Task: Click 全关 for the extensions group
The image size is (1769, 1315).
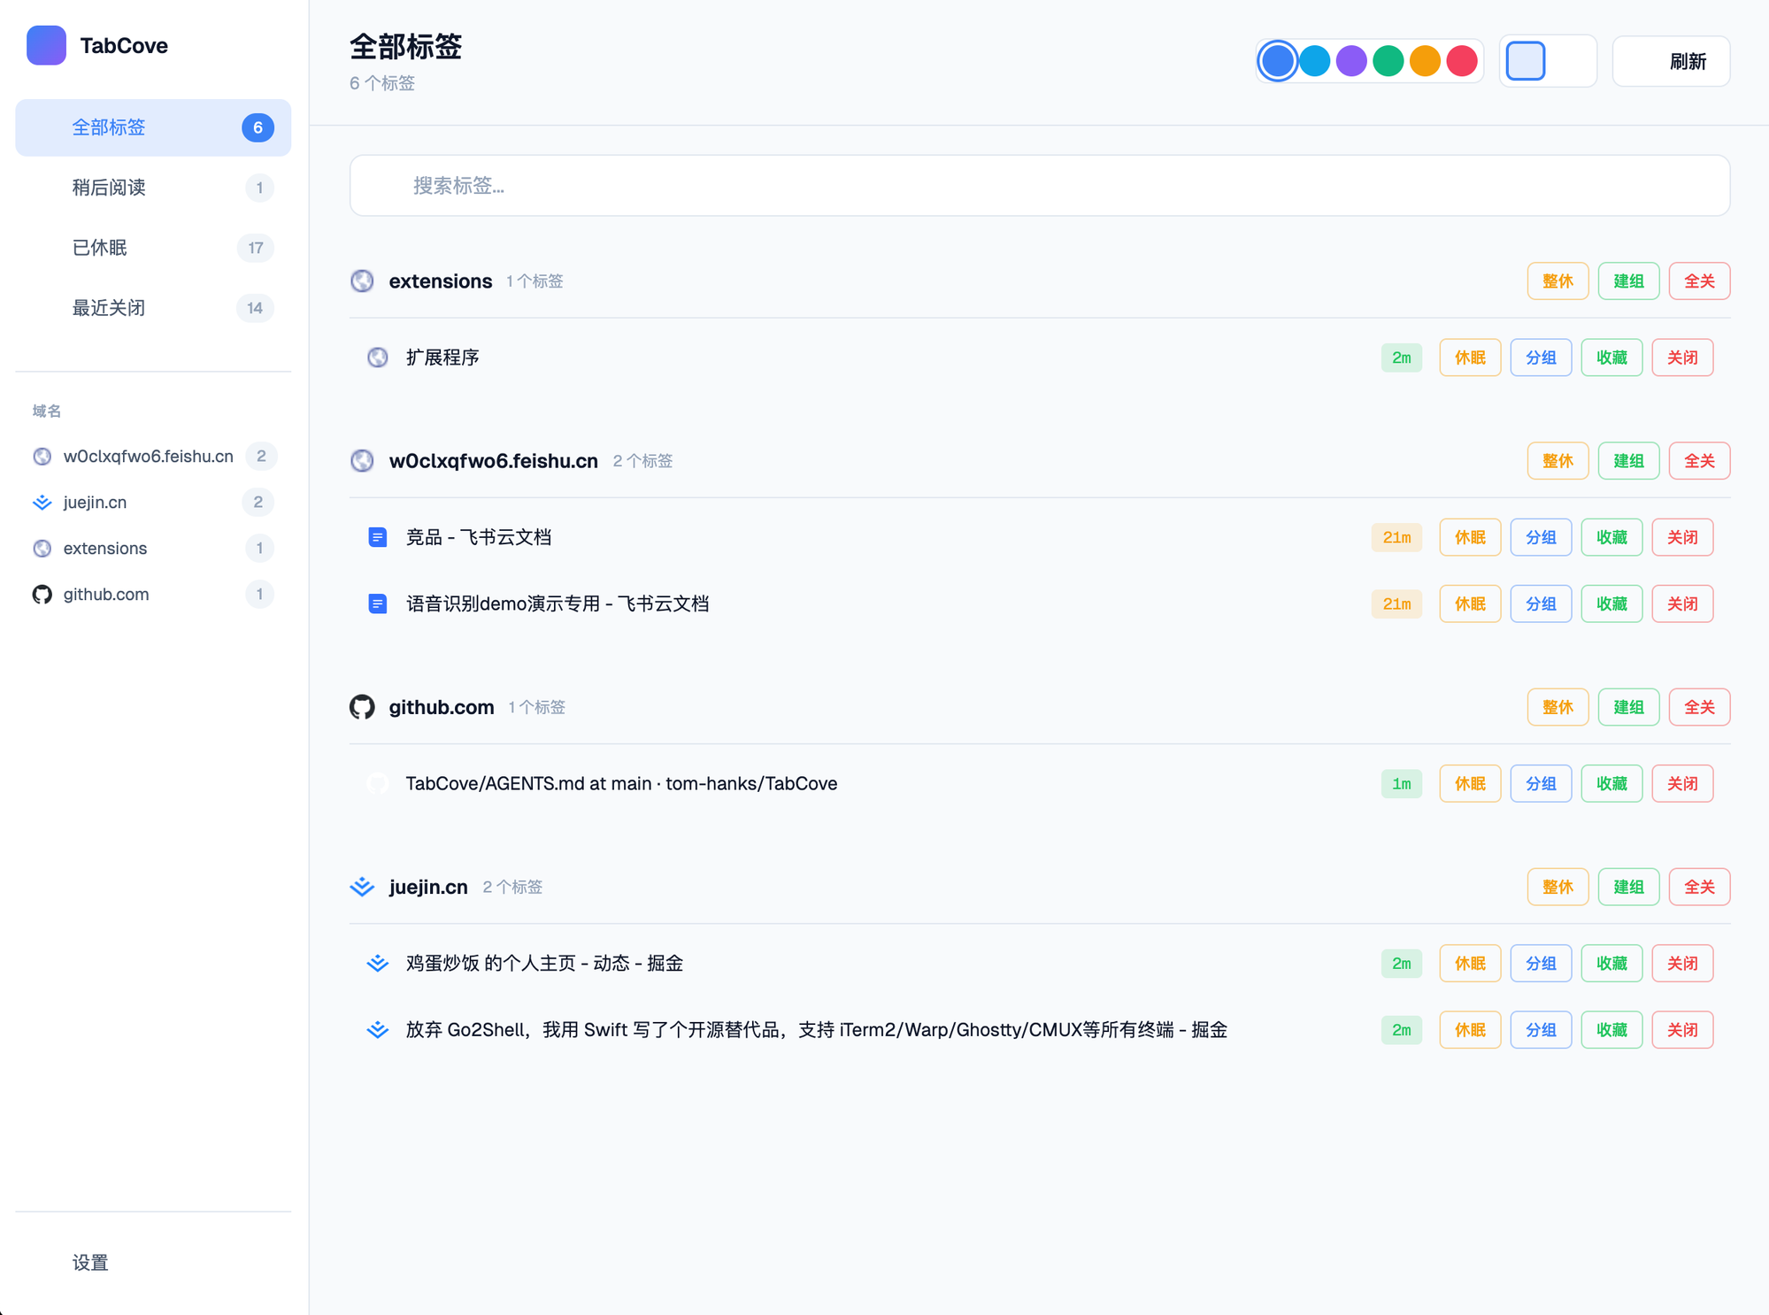Action: [x=1699, y=281]
